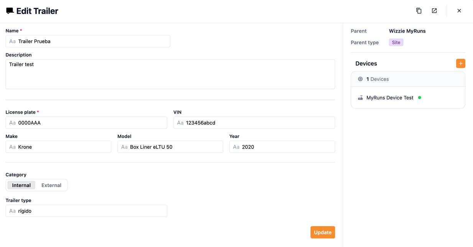Click green status dot of MyRuns device
This screenshot has width=473, height=247.
coord(419,98)
